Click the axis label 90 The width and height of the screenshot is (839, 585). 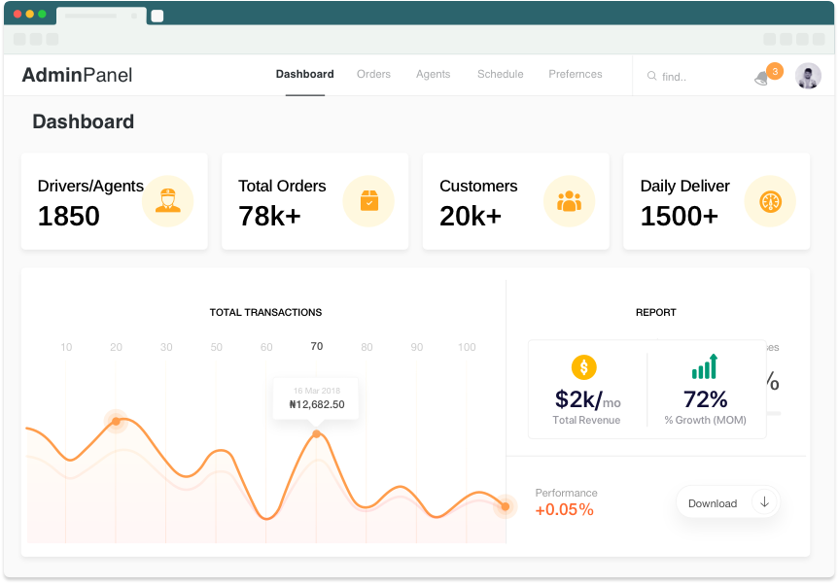pyautogui.click(x=416, y=347)
